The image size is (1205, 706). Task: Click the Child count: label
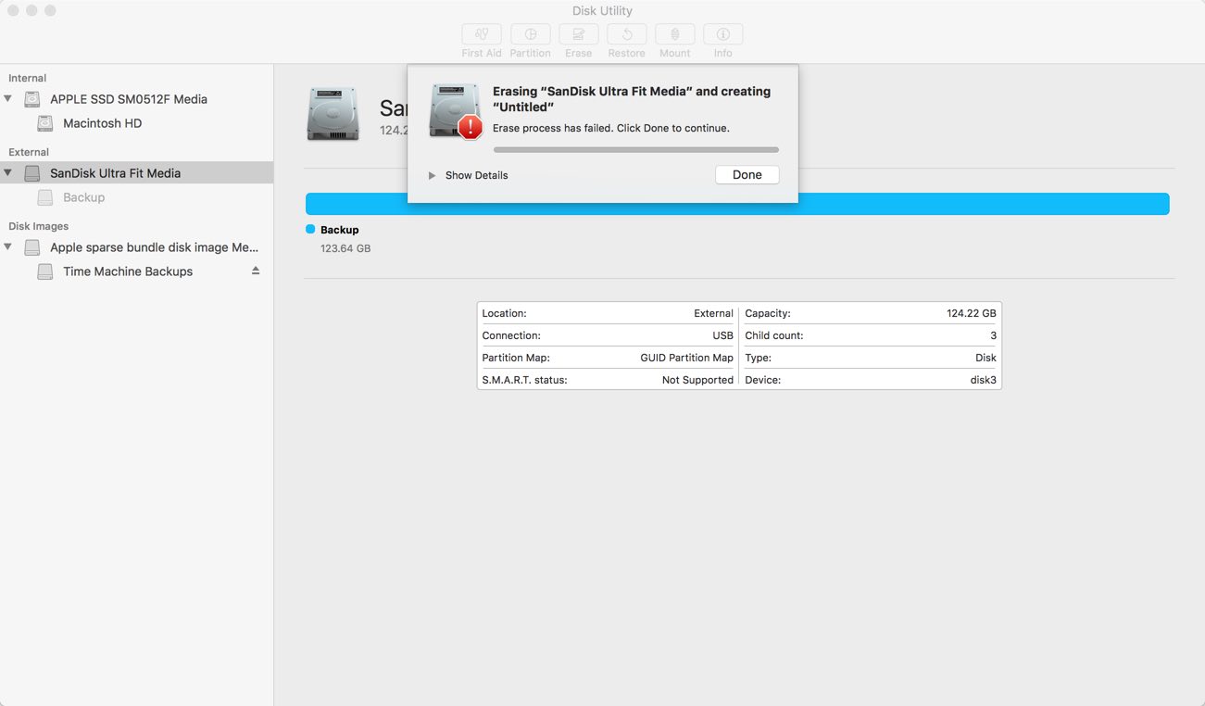tap(774, 335)
